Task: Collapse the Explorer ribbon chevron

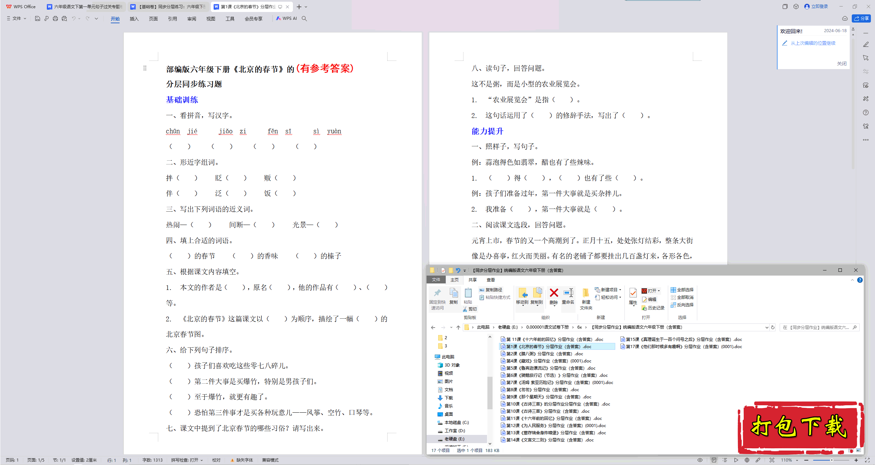Action: pyautogui.click(x=852, y=280)
